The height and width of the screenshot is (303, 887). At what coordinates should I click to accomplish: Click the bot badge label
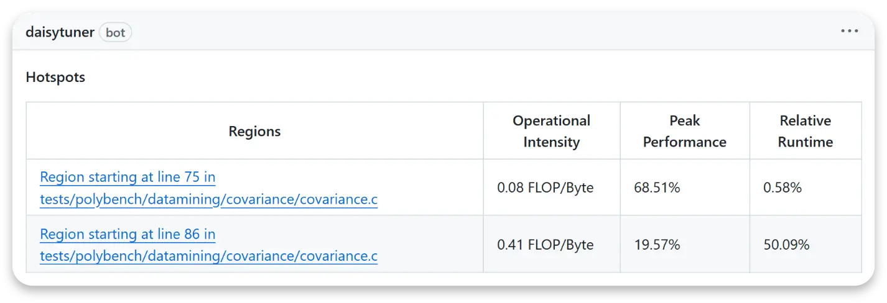click(x=115, y=32)
